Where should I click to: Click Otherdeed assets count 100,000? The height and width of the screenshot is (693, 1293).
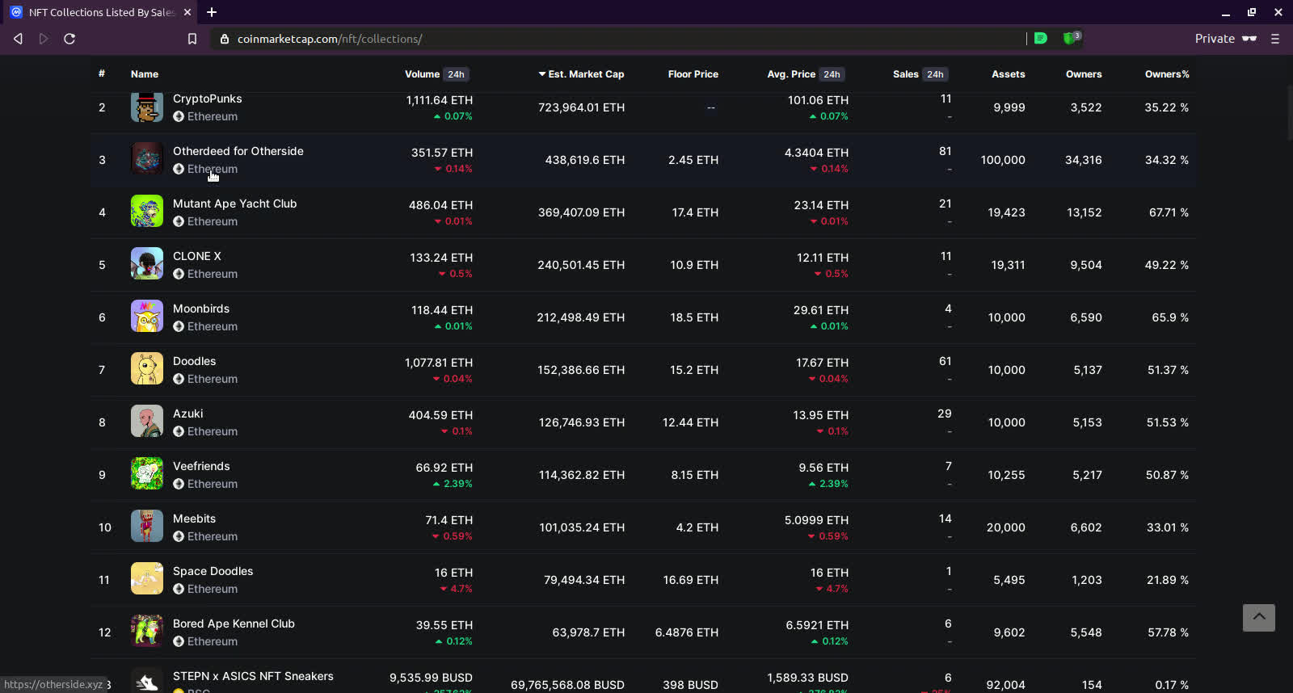(x=1003, y=160)
